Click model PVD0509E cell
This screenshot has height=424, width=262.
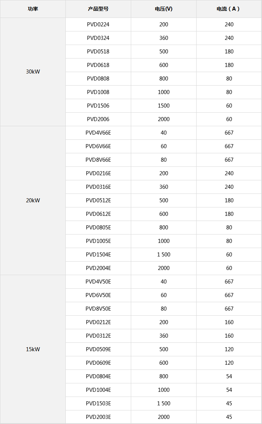(98, 349)
